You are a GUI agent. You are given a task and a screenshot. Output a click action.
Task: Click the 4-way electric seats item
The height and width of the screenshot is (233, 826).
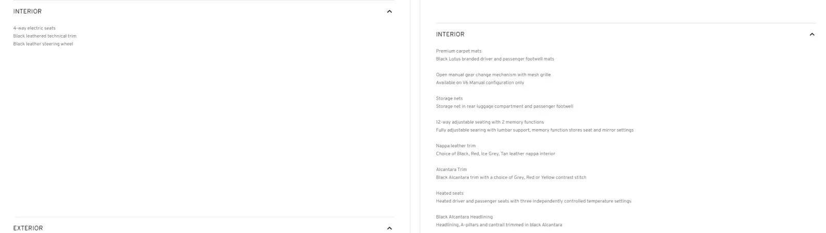point(35,28)
